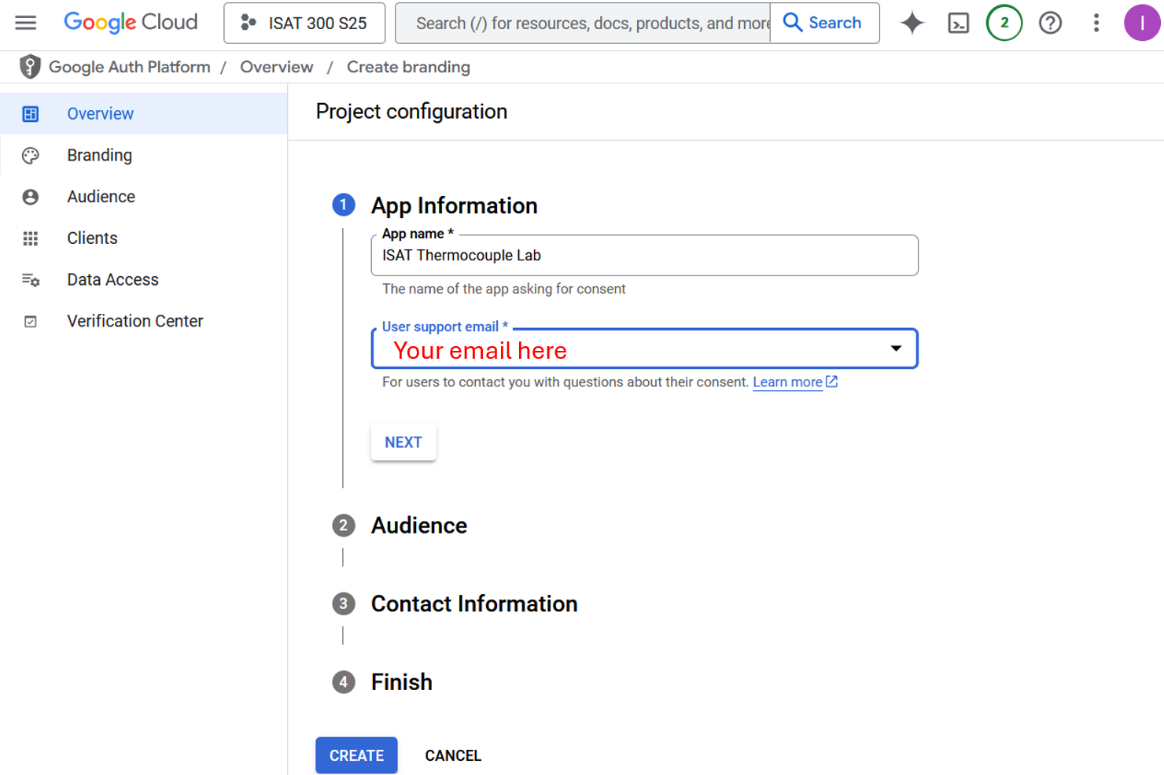Open the main navigation hamburger menu
The width and height of the screenshot is (1164, 775).
[x=26, y=23]
